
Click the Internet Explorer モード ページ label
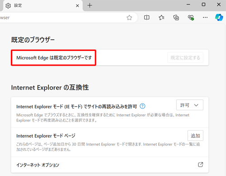[46, 136]
